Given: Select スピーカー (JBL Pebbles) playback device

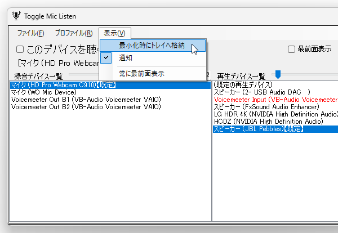Looking at the screenshot, I should click(275, 129).
